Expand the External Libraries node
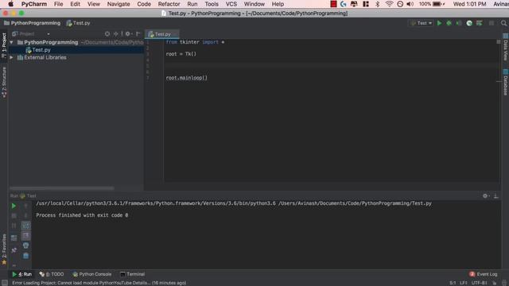 11,57
